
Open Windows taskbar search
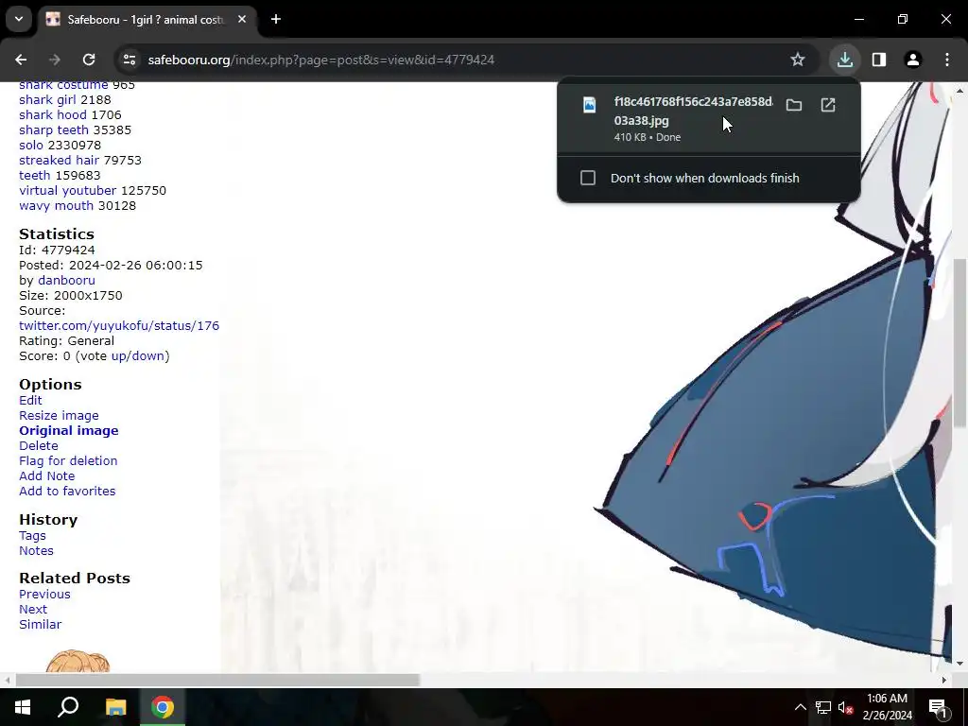pyautogui.click(x=68, y=707)
